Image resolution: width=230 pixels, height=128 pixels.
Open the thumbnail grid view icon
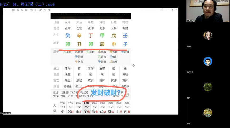pyautogui.click(x=13, y=10)
